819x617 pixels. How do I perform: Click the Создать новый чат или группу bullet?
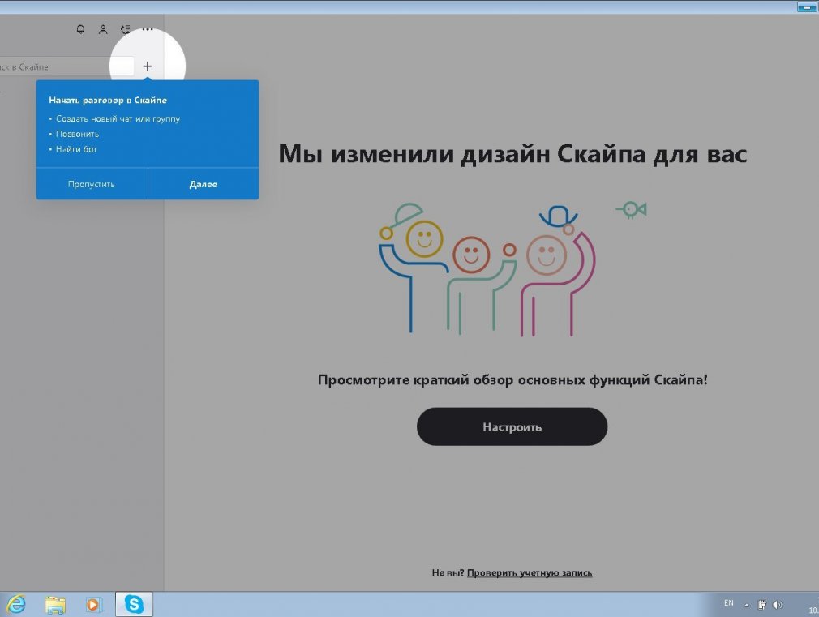click(118, 118)
